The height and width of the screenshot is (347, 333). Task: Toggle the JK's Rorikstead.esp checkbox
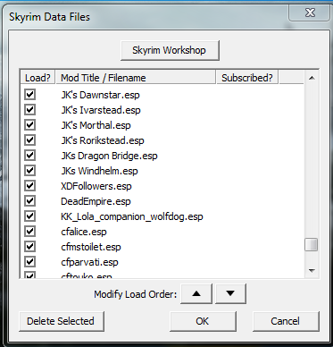pos(29,140)
